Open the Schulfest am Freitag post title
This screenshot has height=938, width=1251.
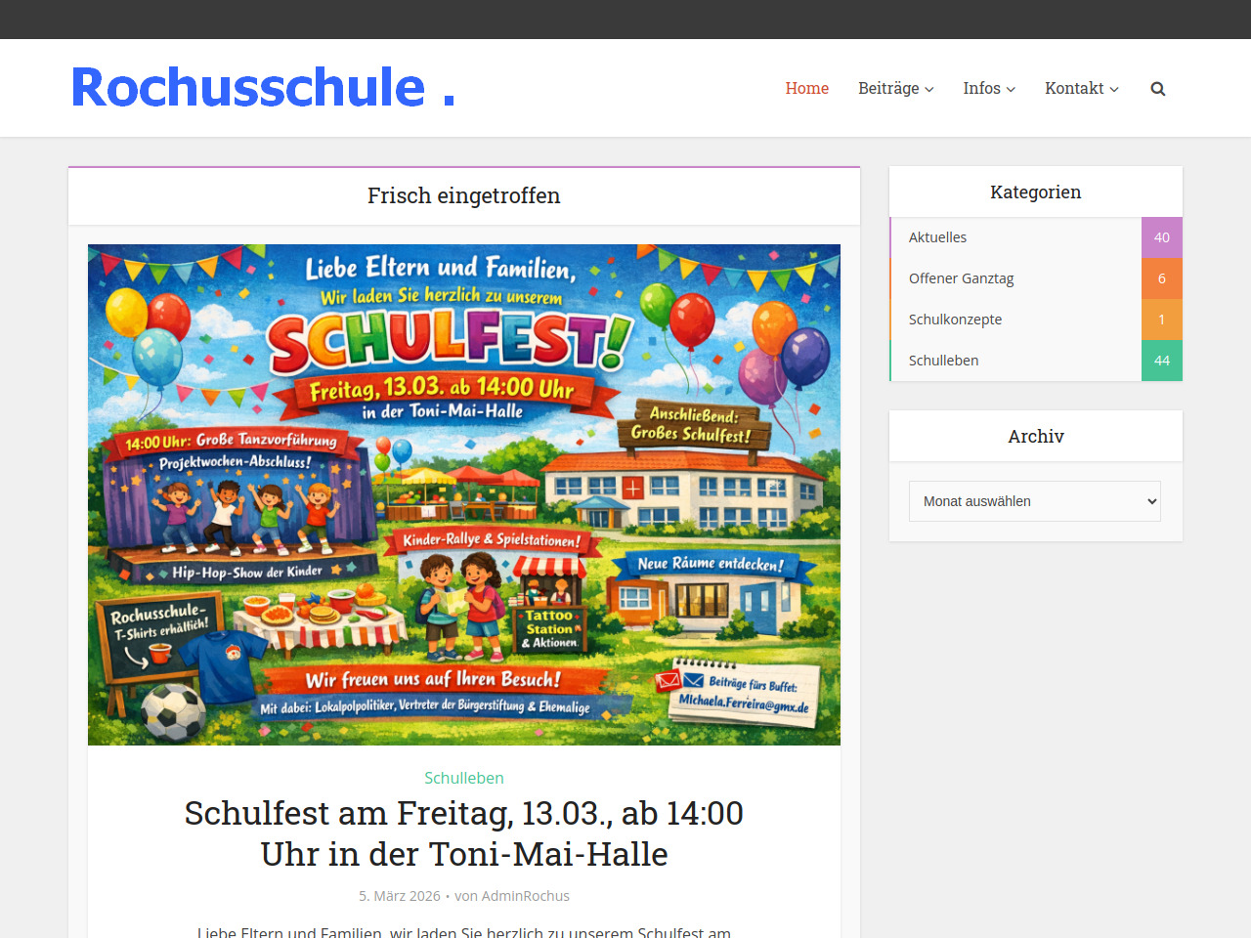464,833
